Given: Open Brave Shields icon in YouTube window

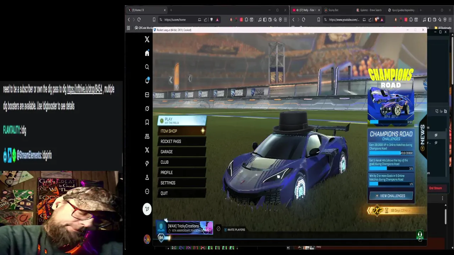Looking at the screenshot, I should [377, 19].
